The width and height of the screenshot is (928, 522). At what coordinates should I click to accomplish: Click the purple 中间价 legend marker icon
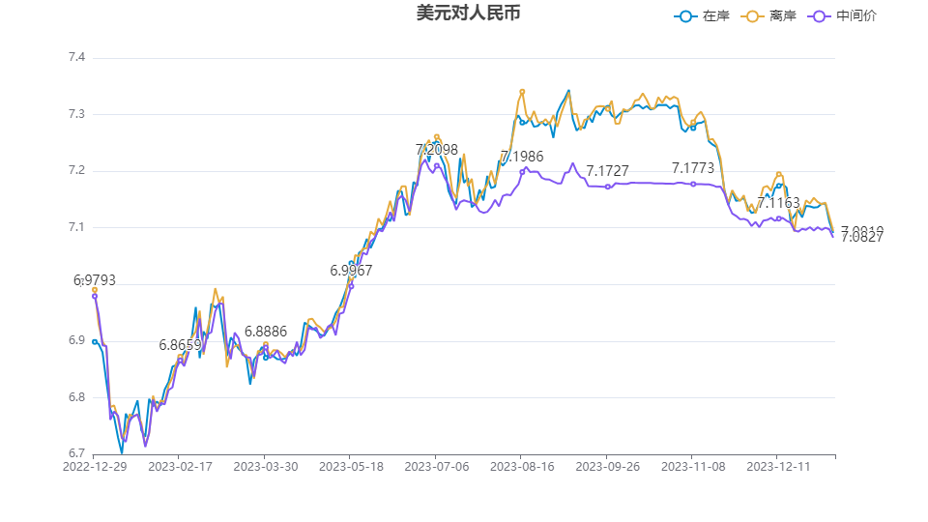click(821, 16)
